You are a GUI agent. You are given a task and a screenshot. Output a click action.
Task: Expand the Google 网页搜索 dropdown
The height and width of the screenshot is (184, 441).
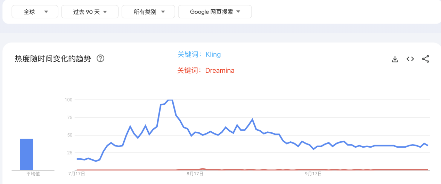tap(215, 12)
